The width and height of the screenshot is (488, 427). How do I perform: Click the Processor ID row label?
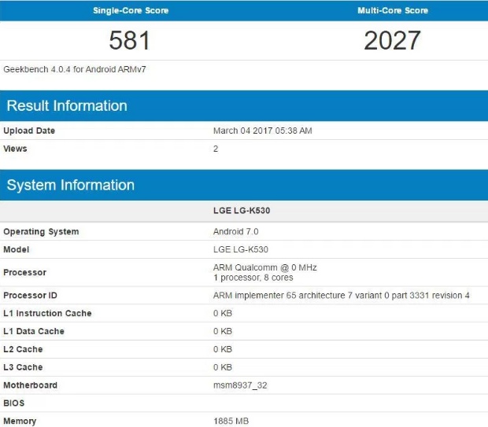31,296
